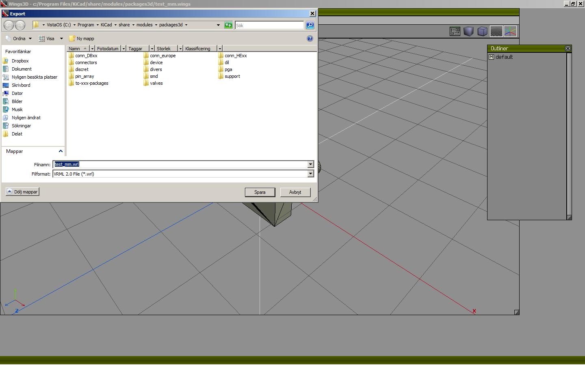Collapse the Mappar folder section

click(61, 151)
